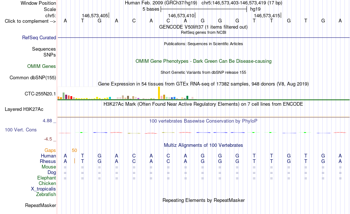Click the purple bar in GTEx expression chart
The width and height of the screenshot is (350, 214).
click(139, 98)
